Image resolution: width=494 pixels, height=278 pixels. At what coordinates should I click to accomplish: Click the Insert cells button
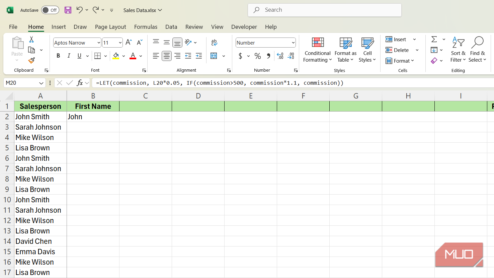[396, 39]
